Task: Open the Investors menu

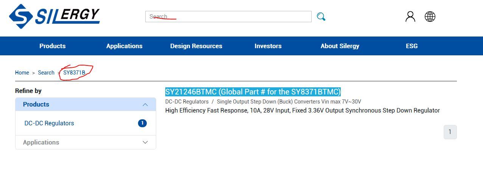Action: coord(268,46)
